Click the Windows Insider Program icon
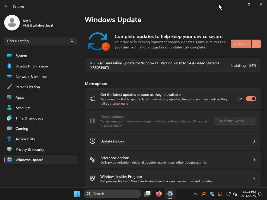The image size is (267, 200). click(x=93, y=179)
